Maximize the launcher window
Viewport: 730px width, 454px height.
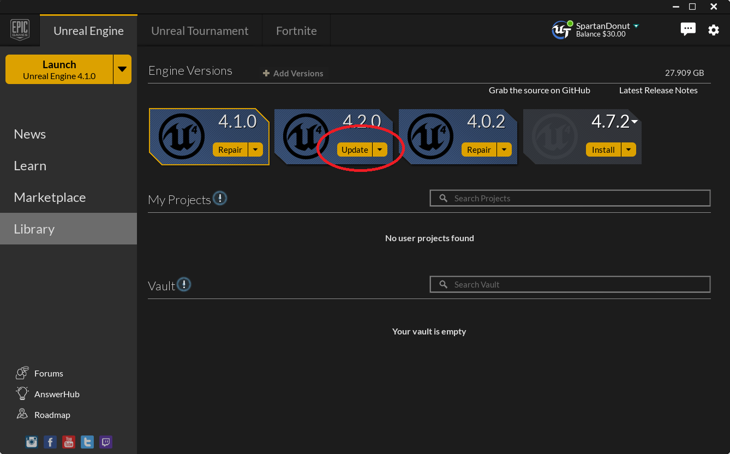(x=692, y=7)
